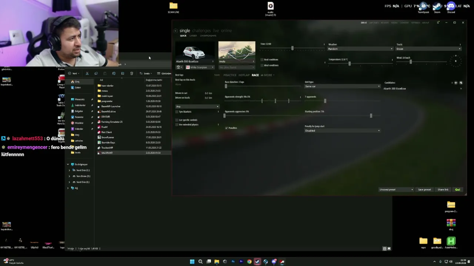Select the VALORANT shortcut in file list

tap(107, 153)
